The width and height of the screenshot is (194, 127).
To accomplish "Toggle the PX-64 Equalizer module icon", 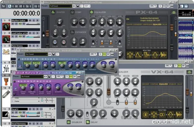I will [92, 12].
